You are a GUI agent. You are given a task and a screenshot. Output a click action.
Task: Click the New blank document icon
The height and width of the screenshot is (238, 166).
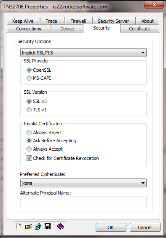click(x=19, y=227)
